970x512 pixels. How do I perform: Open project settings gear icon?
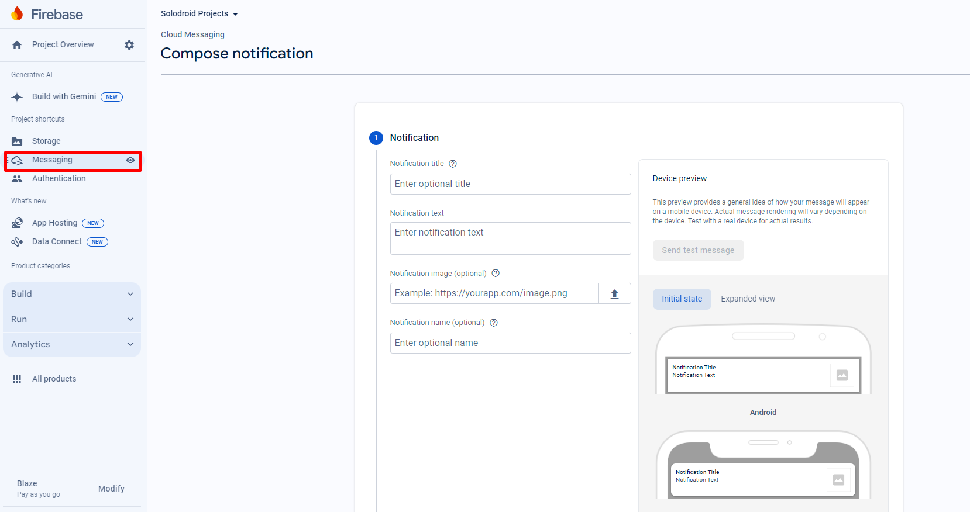(x=129, y=45)
